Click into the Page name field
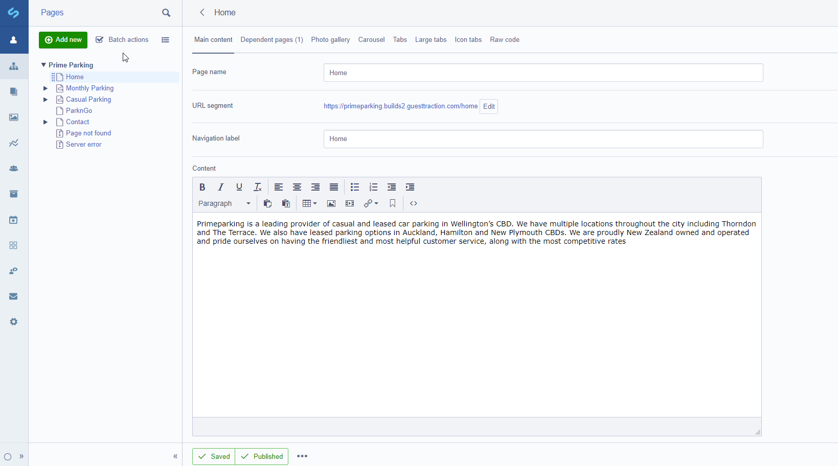Viewport: 838px width, 466px height. tap(543, 73)
